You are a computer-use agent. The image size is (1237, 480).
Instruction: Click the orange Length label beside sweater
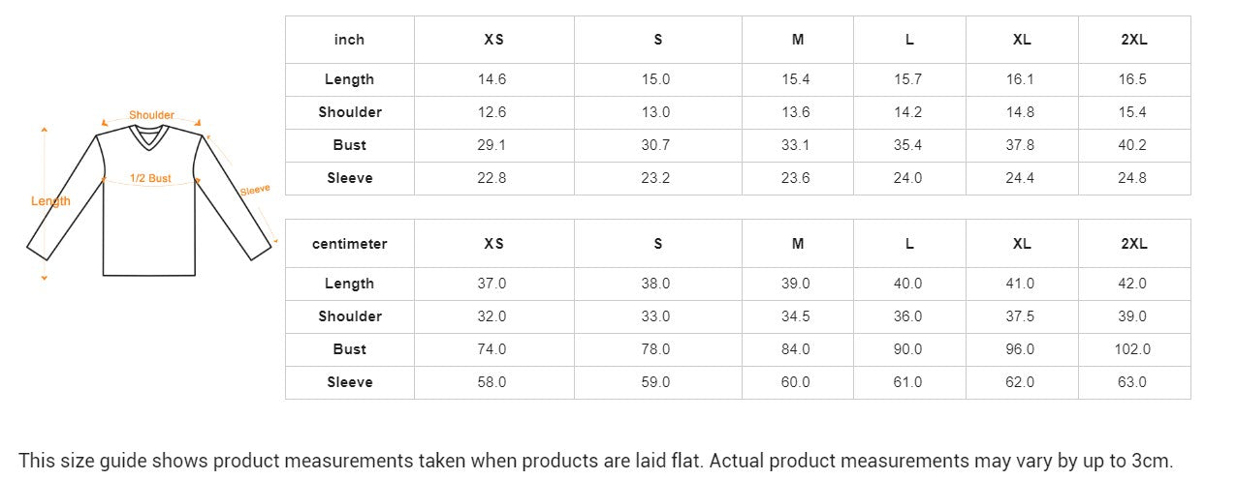coord(50,201)
